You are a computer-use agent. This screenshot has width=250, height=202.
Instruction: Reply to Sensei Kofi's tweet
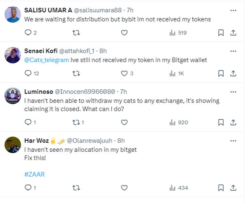[x=28, y=73]
